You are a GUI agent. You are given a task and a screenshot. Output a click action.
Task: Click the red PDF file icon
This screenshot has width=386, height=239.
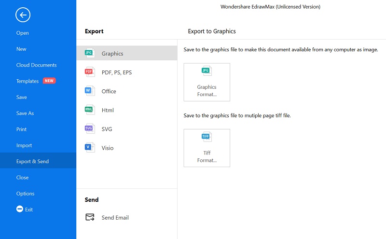(90, 72)
